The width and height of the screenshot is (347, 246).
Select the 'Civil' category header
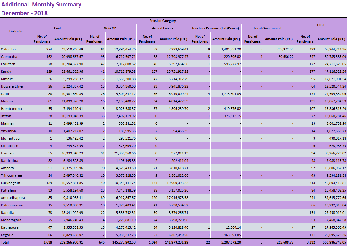[57, 28]
